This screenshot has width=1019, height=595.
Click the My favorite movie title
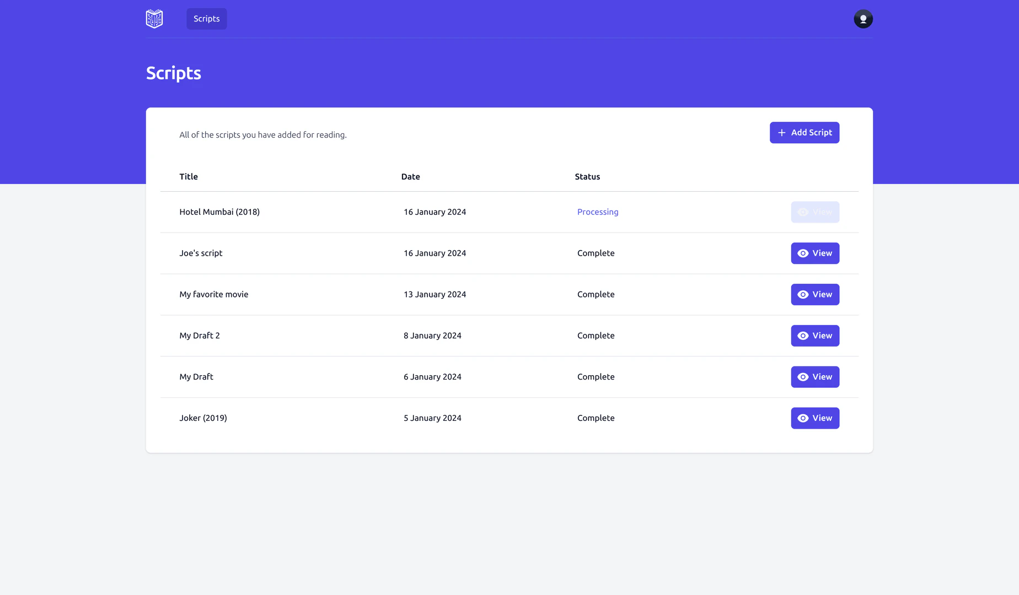click(214, 295)
